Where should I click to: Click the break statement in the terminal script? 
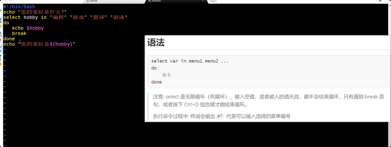19,33
